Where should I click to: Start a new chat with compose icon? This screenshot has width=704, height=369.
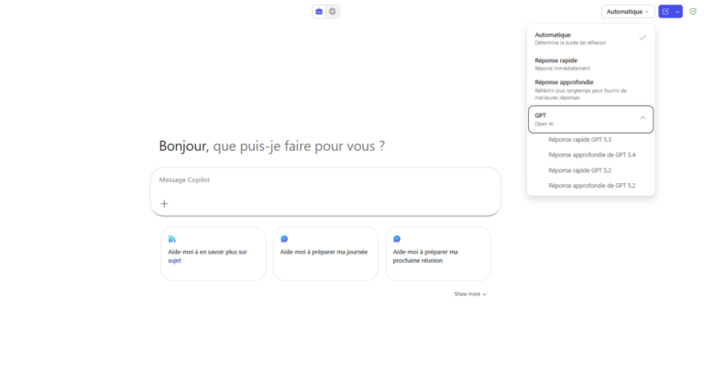pyautogui.click(x=665, y=12)
